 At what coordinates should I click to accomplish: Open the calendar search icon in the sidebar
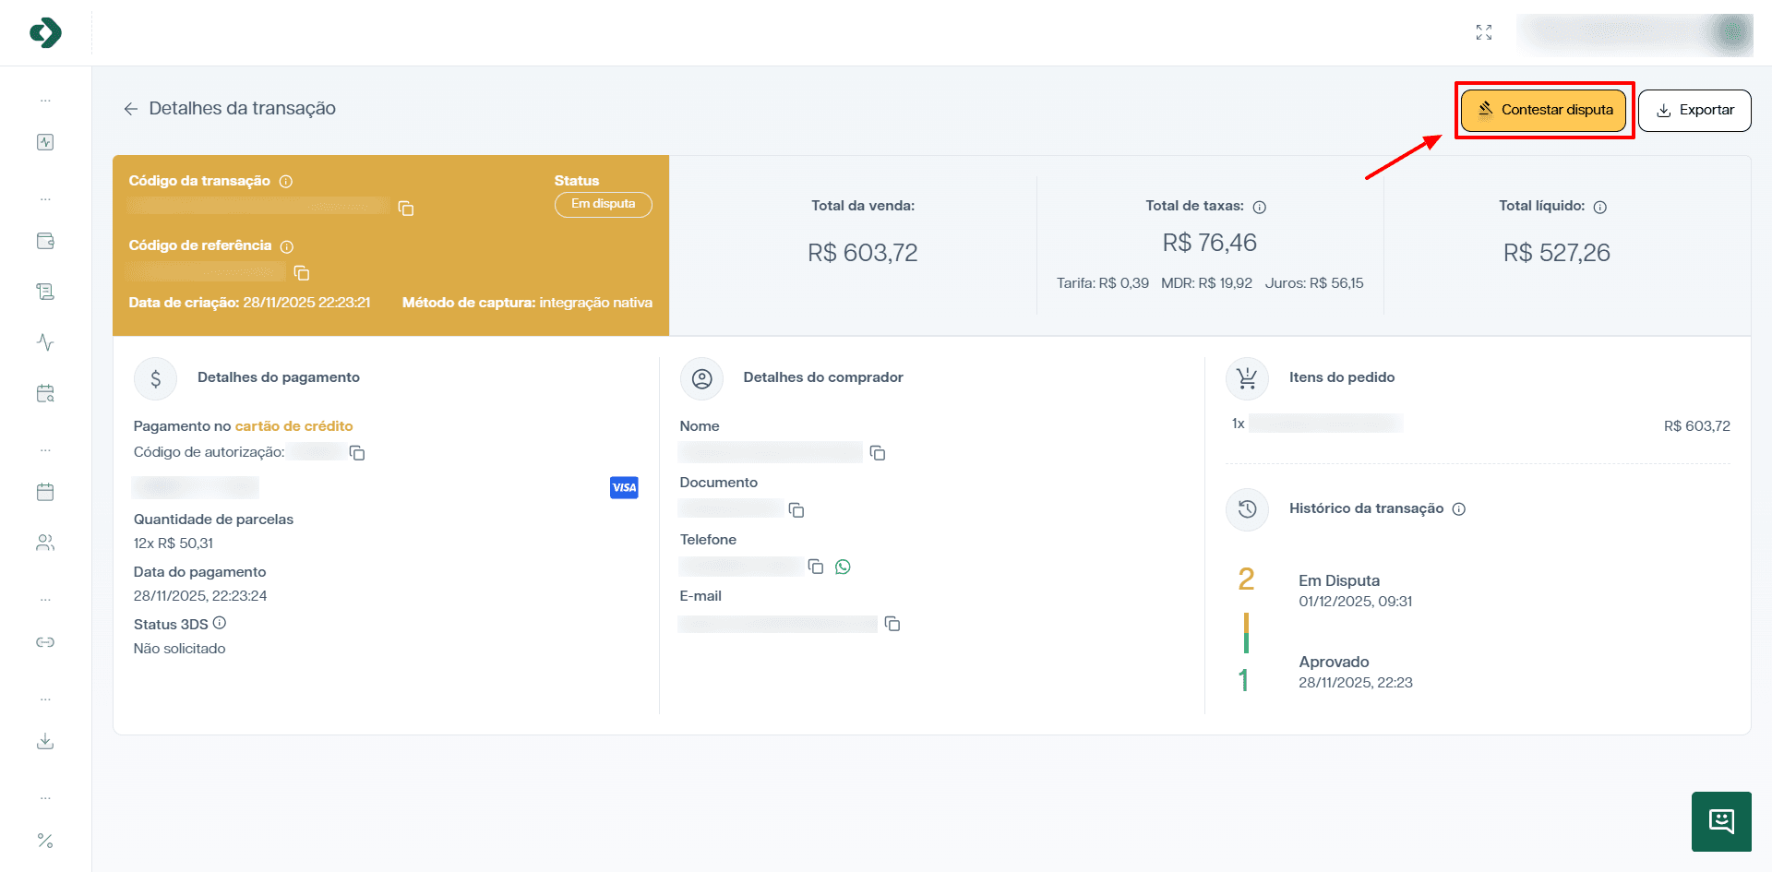(x=44, y=393)
